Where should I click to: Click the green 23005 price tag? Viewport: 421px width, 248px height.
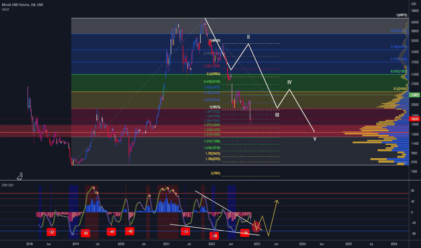coord(415,95)
